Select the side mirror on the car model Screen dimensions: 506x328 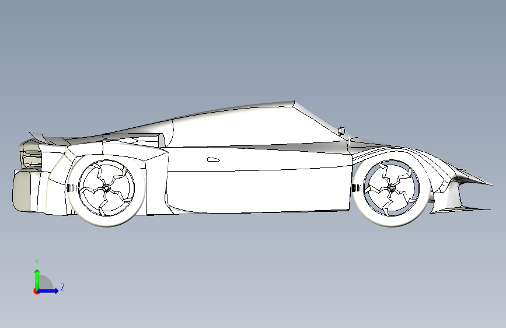click(341, 130)
